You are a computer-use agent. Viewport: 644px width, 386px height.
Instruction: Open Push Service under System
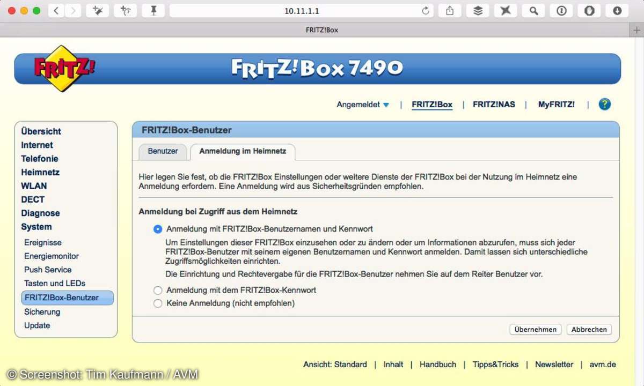pos(48,270)
